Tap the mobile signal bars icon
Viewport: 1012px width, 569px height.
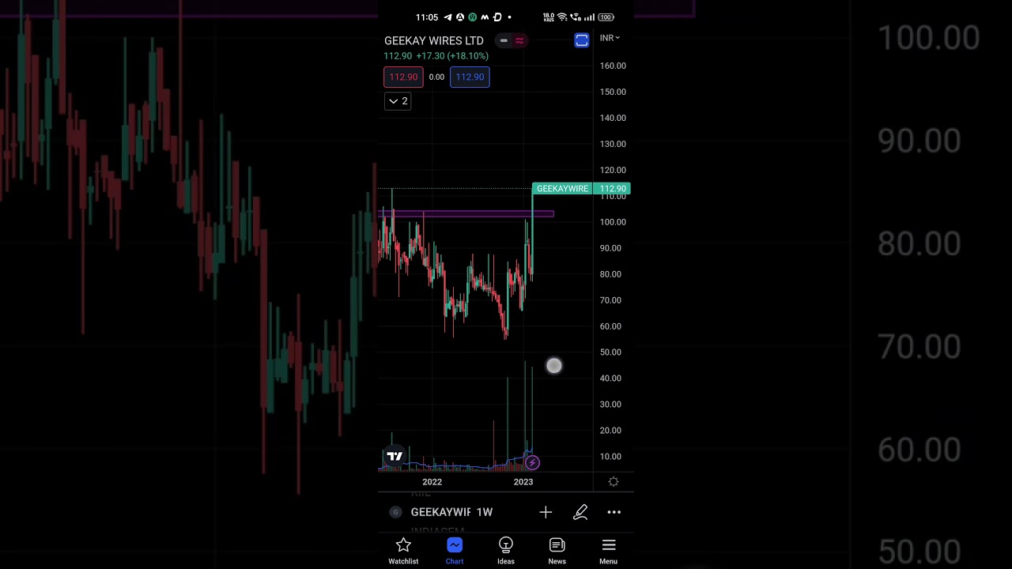tap(589, 17)
